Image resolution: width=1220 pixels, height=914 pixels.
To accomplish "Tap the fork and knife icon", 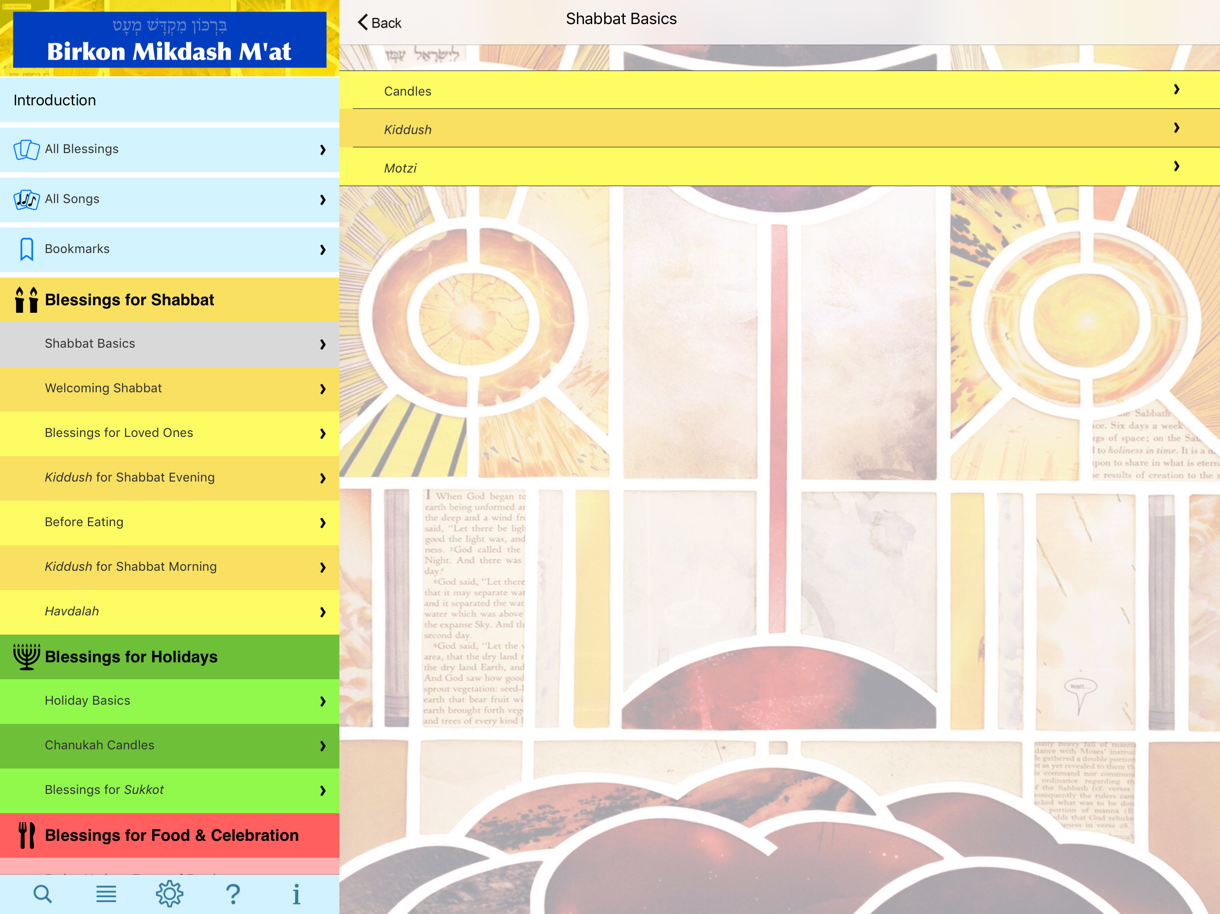I will [x=26, y=835].
